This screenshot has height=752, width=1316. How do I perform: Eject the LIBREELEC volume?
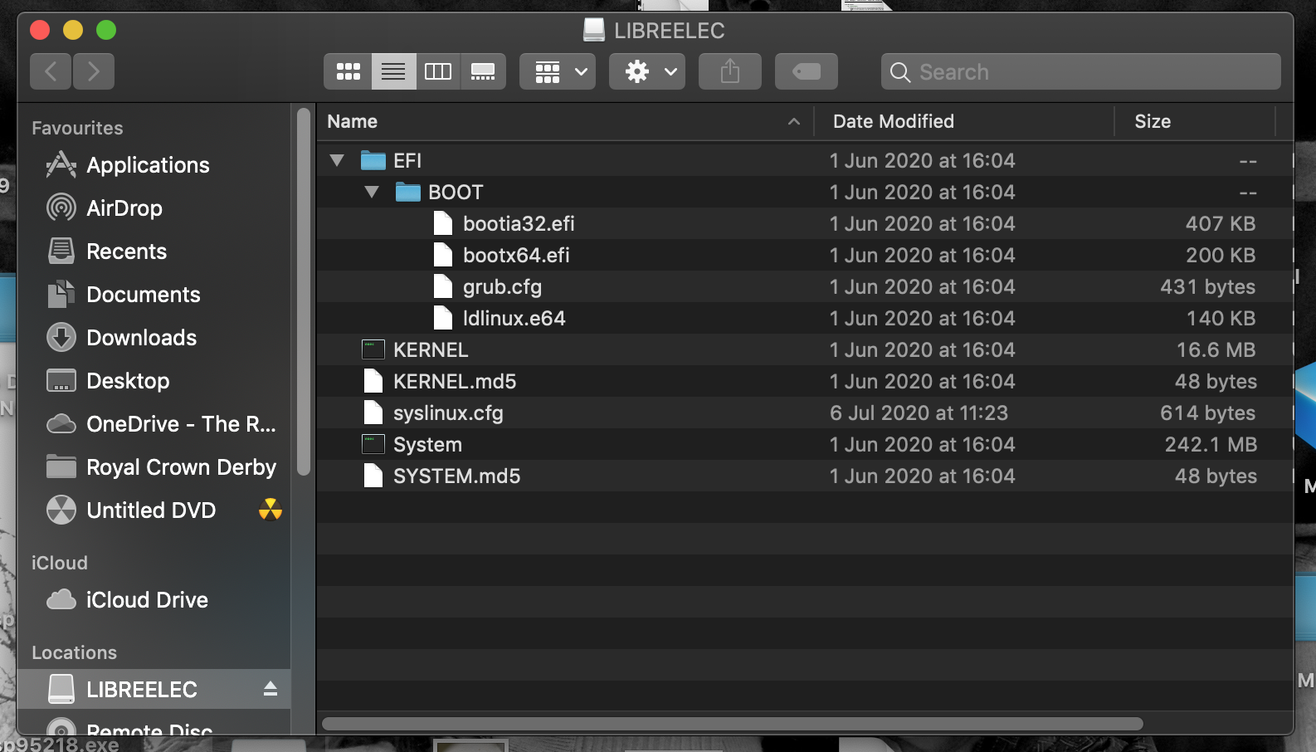[270, 689]
